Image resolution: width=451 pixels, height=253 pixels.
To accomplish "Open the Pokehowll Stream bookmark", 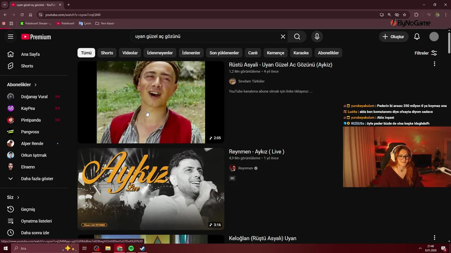I will click(36, 24).
